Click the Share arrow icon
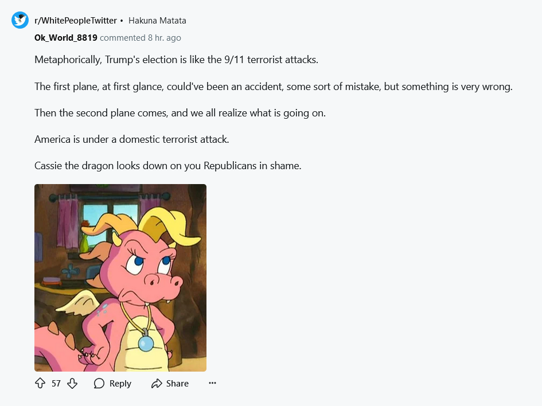542x406 pixels. tap(157, 384)
